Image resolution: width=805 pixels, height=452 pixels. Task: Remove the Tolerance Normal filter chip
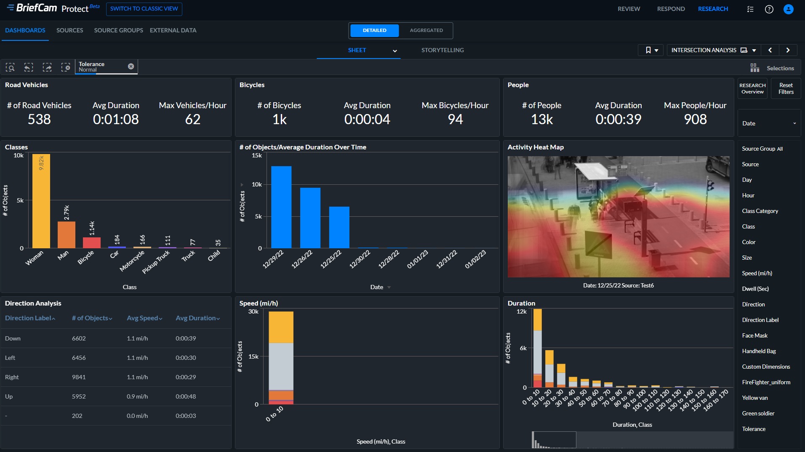point(131,66)
